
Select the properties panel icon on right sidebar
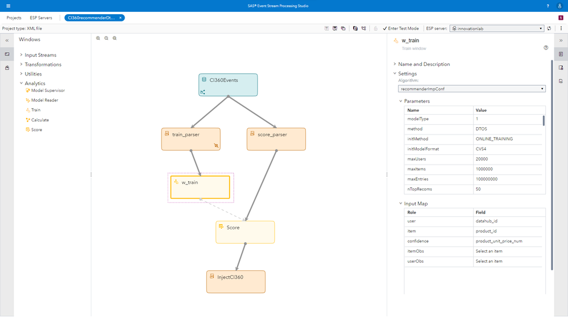tap(561, 54)
